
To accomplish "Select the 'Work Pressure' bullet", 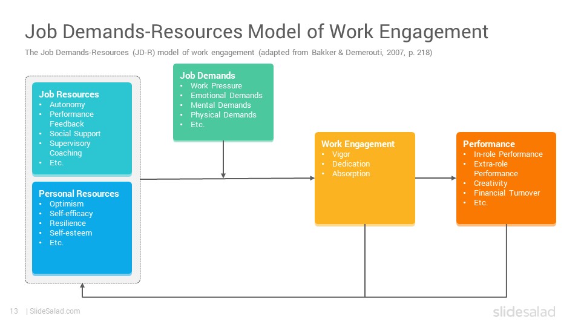I will click(x=217, y=85).
